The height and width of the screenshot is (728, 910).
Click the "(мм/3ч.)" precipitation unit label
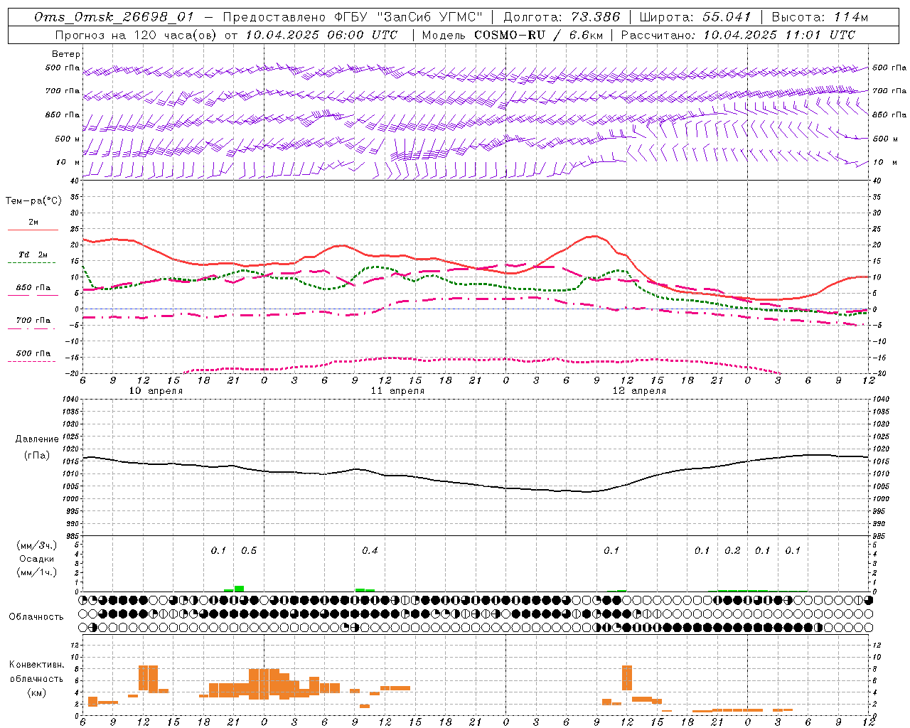click(37, 546)
